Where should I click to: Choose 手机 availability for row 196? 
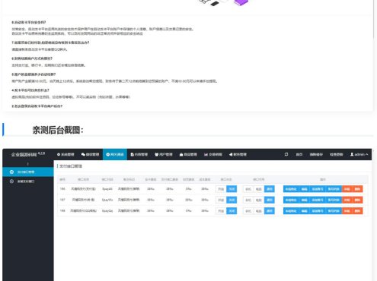248,189
